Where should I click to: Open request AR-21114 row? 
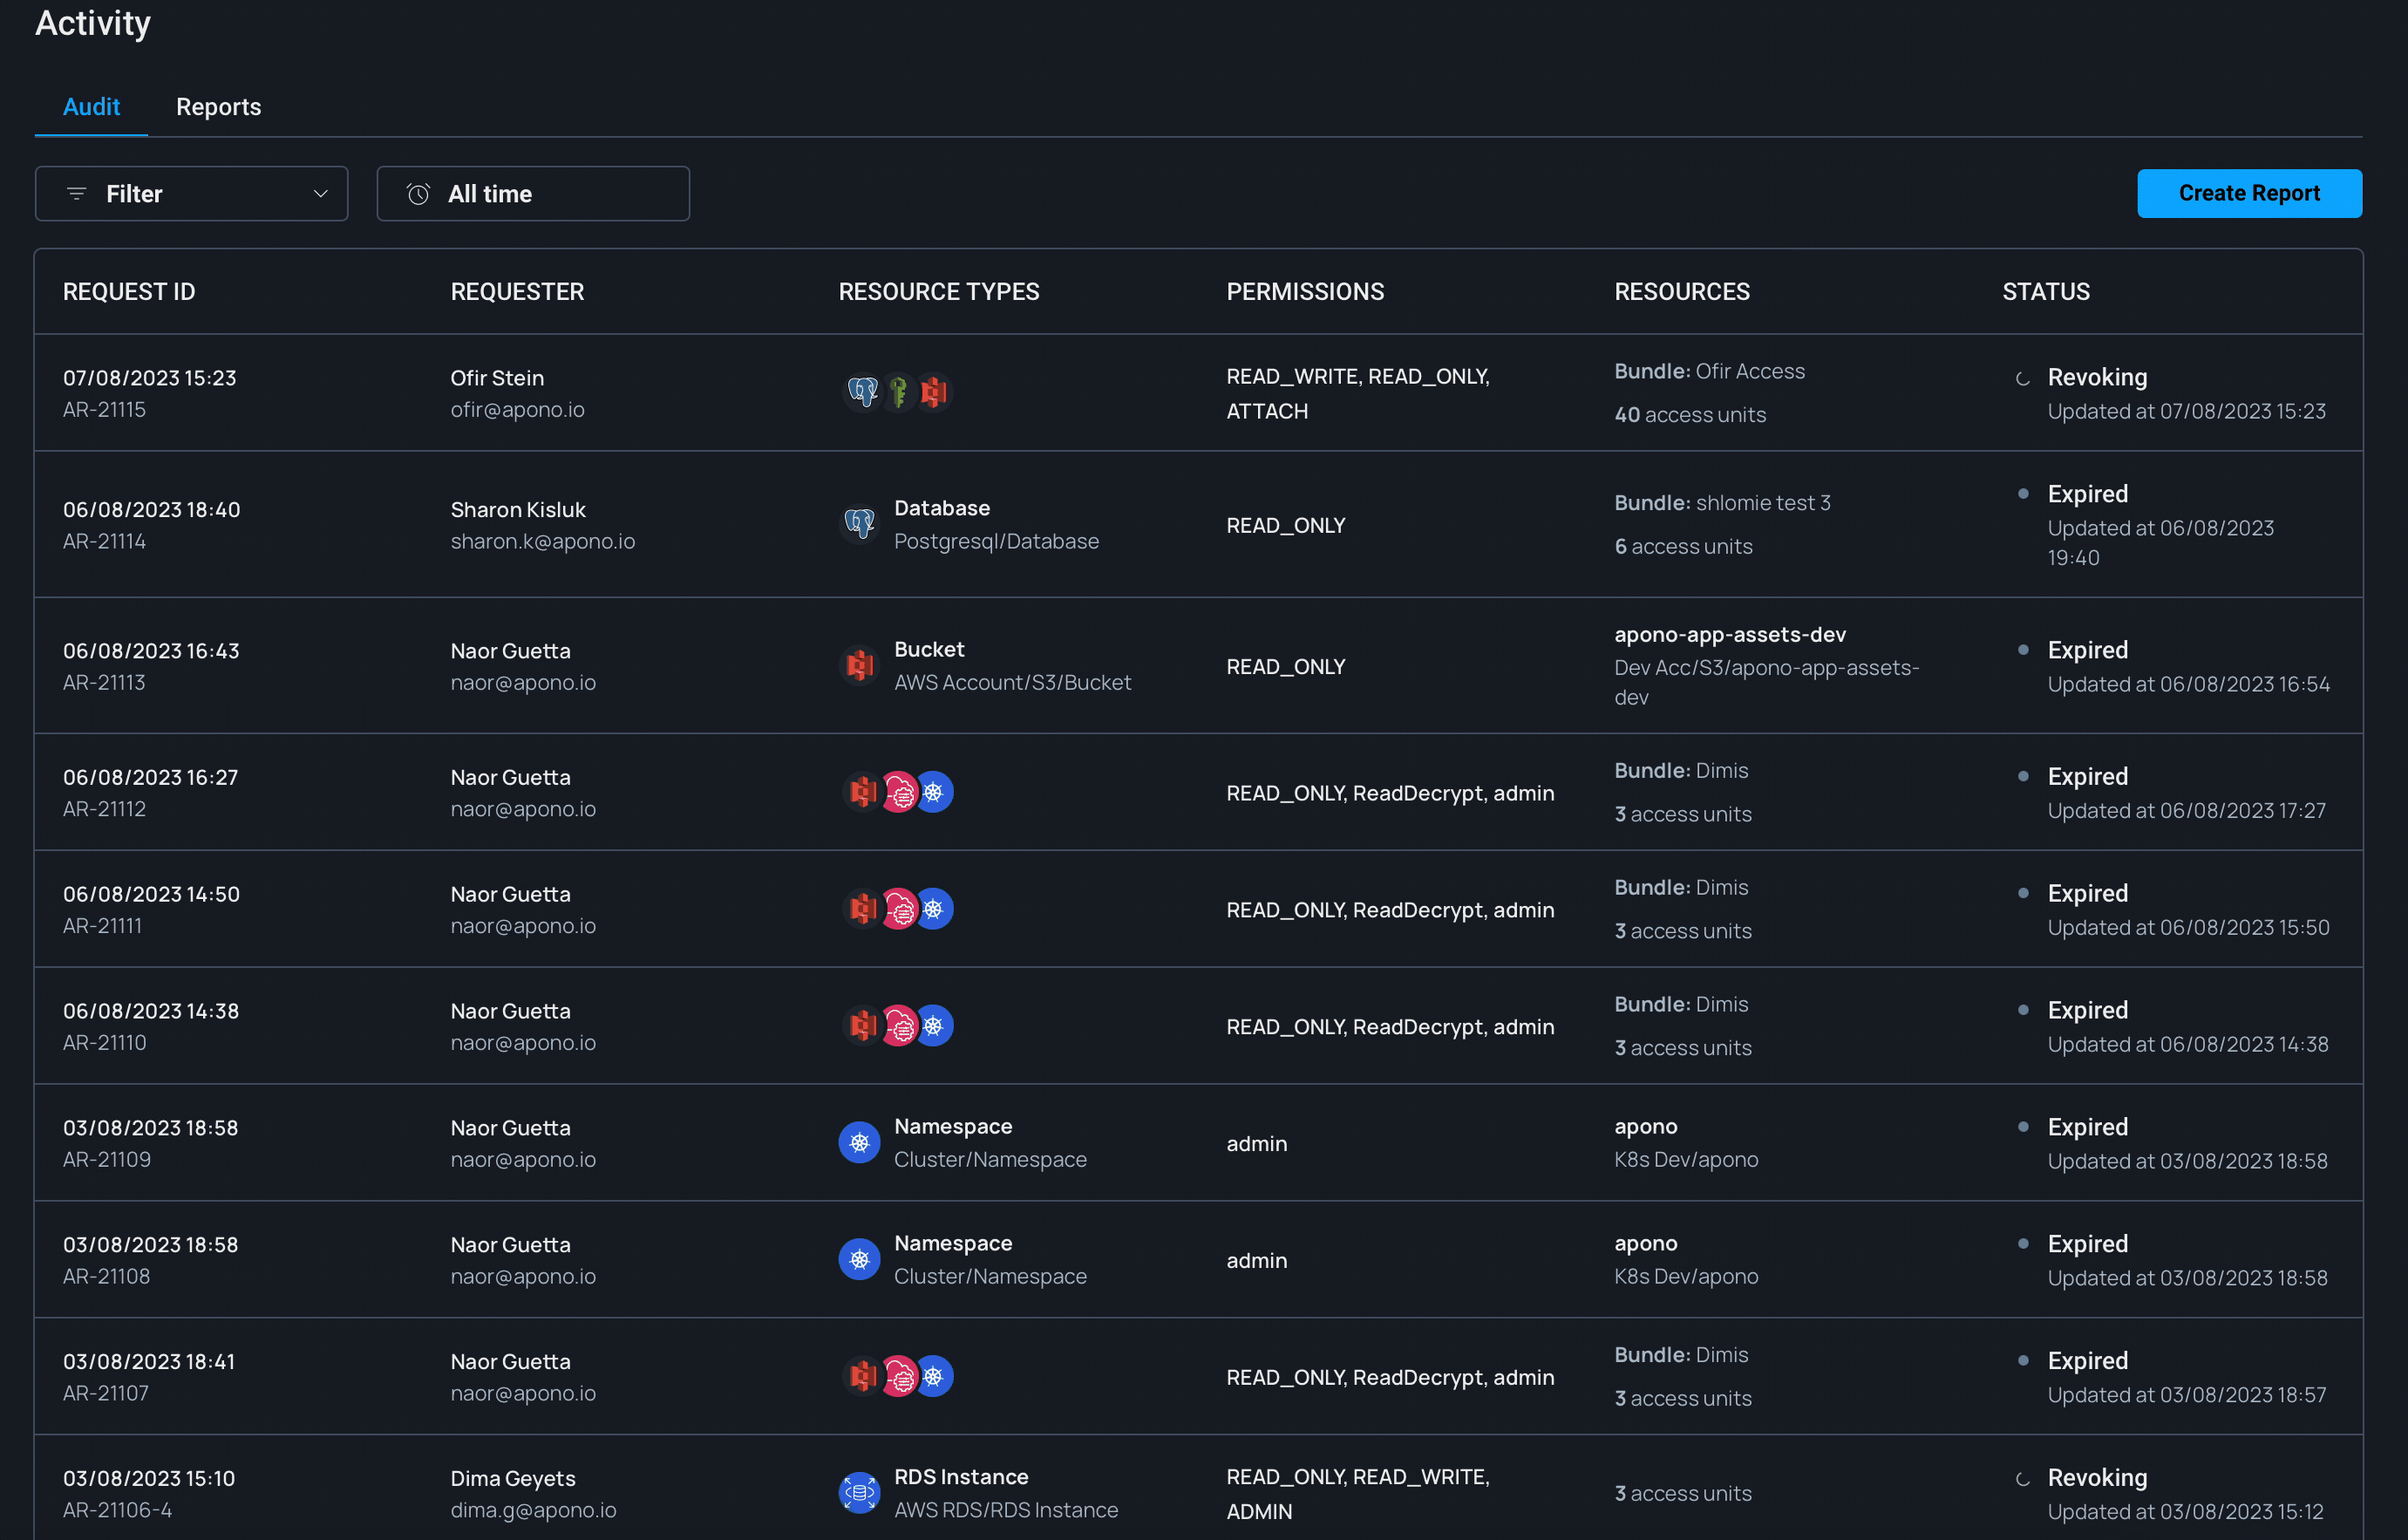click(104, 541)
